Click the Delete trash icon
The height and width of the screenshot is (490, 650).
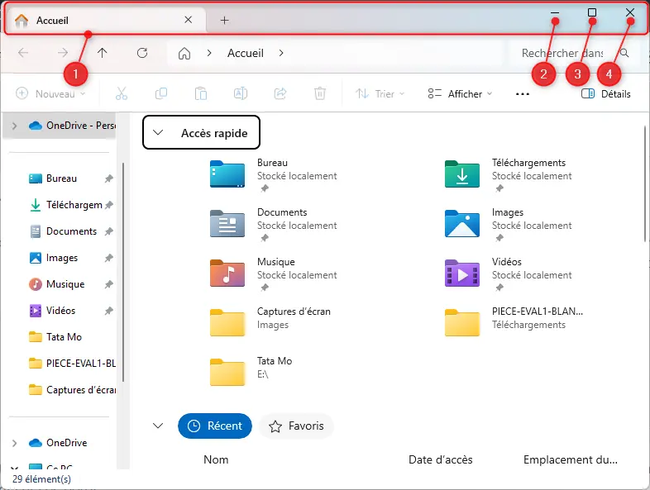tap(320, 93)
